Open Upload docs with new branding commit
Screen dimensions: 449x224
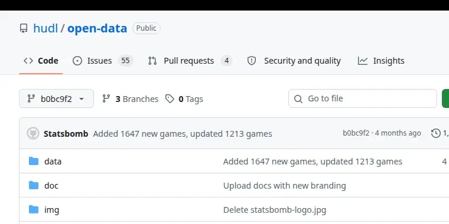(x=284, y=186)
